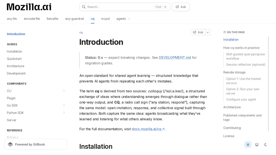
Task: Click the search magnifier icon
Action: pos(84,7)
